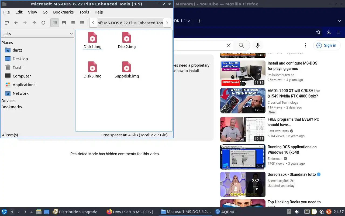
Task: Click the YouTube Sign in button
Action: (326, 45)
